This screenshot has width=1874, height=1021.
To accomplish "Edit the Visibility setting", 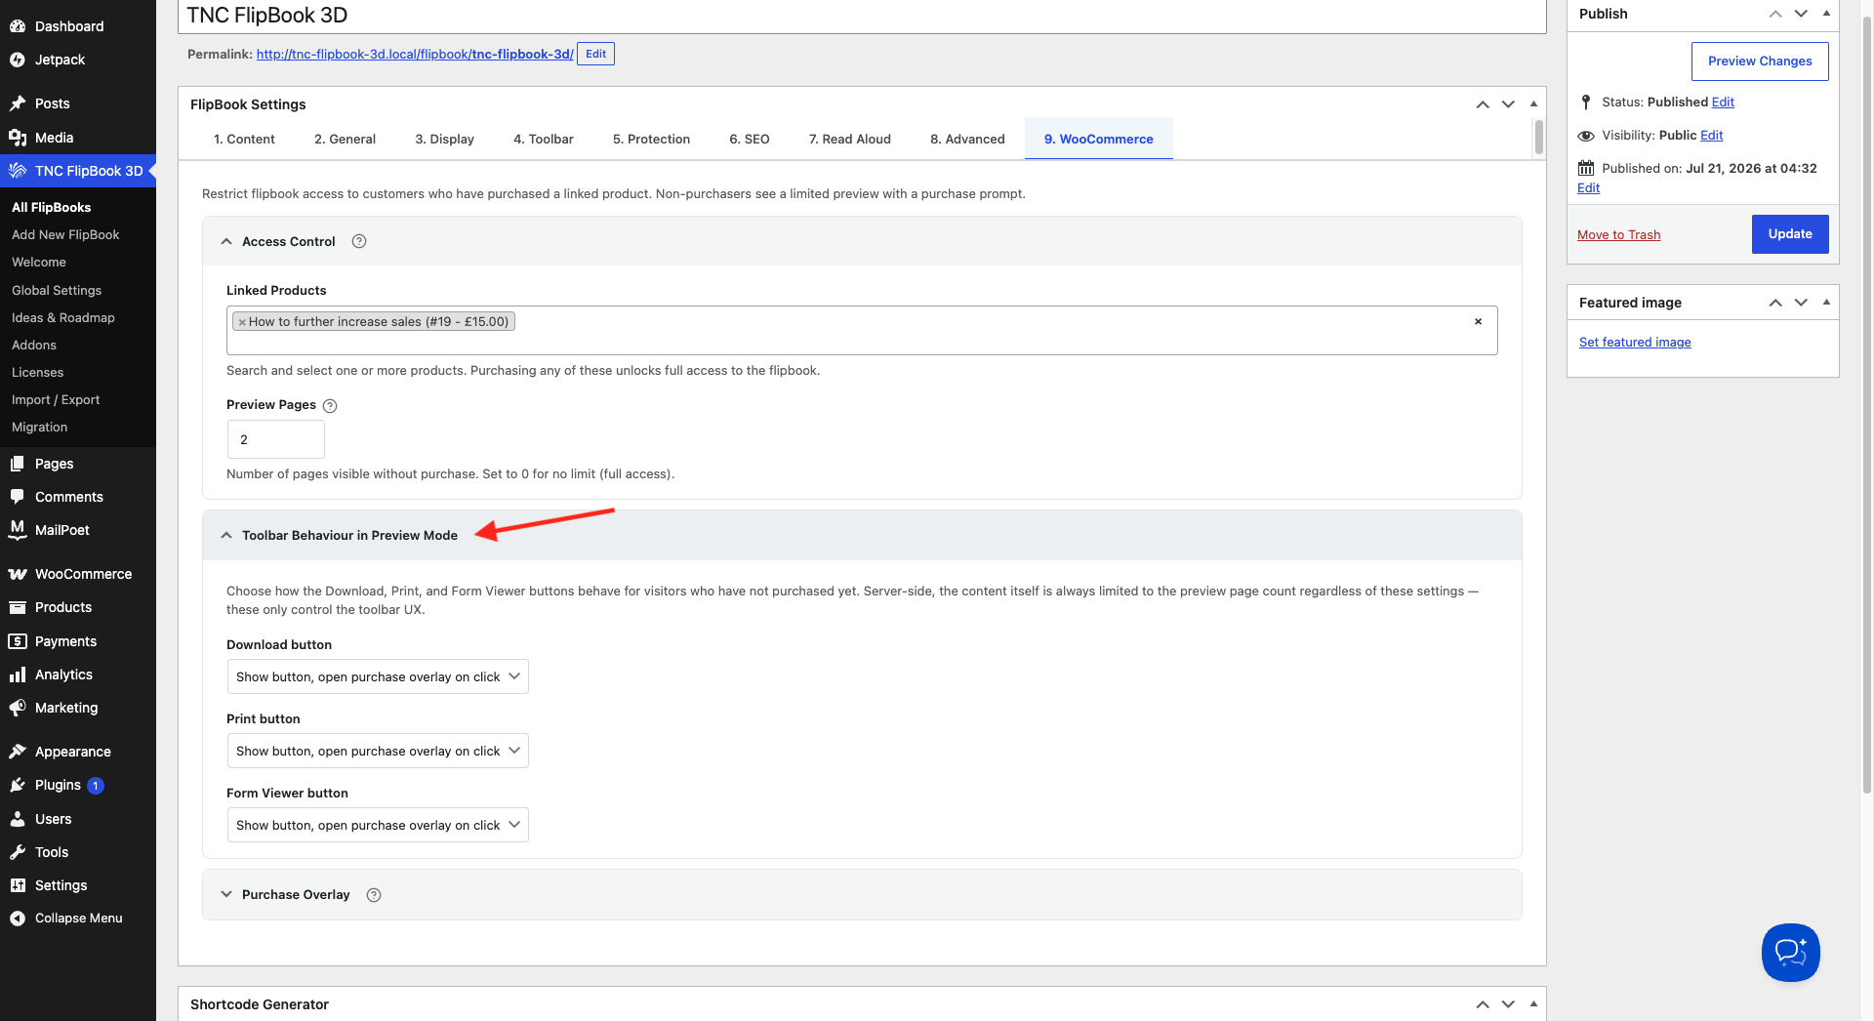I will (1712, 136).
